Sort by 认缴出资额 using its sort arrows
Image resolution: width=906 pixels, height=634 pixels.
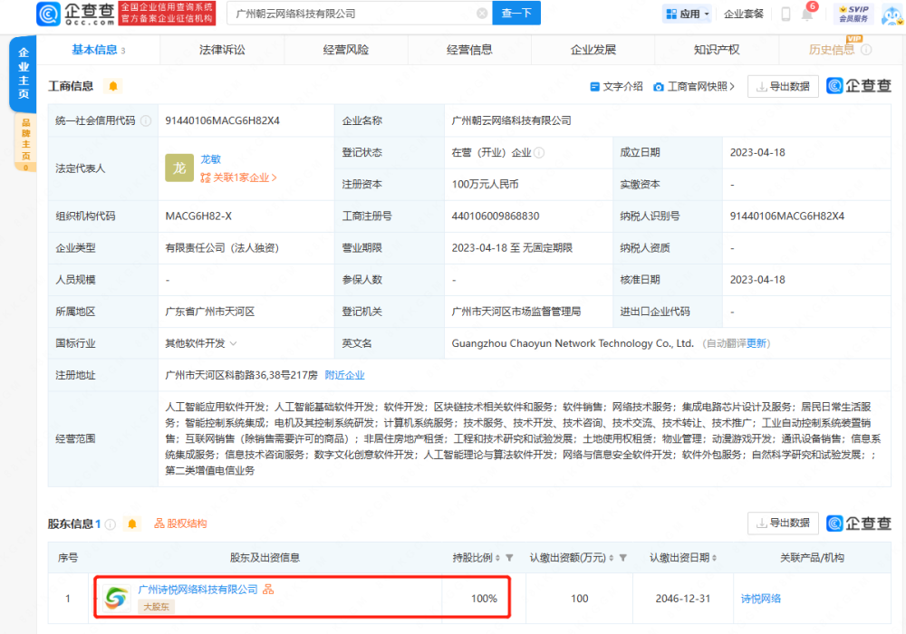[612, 558]
